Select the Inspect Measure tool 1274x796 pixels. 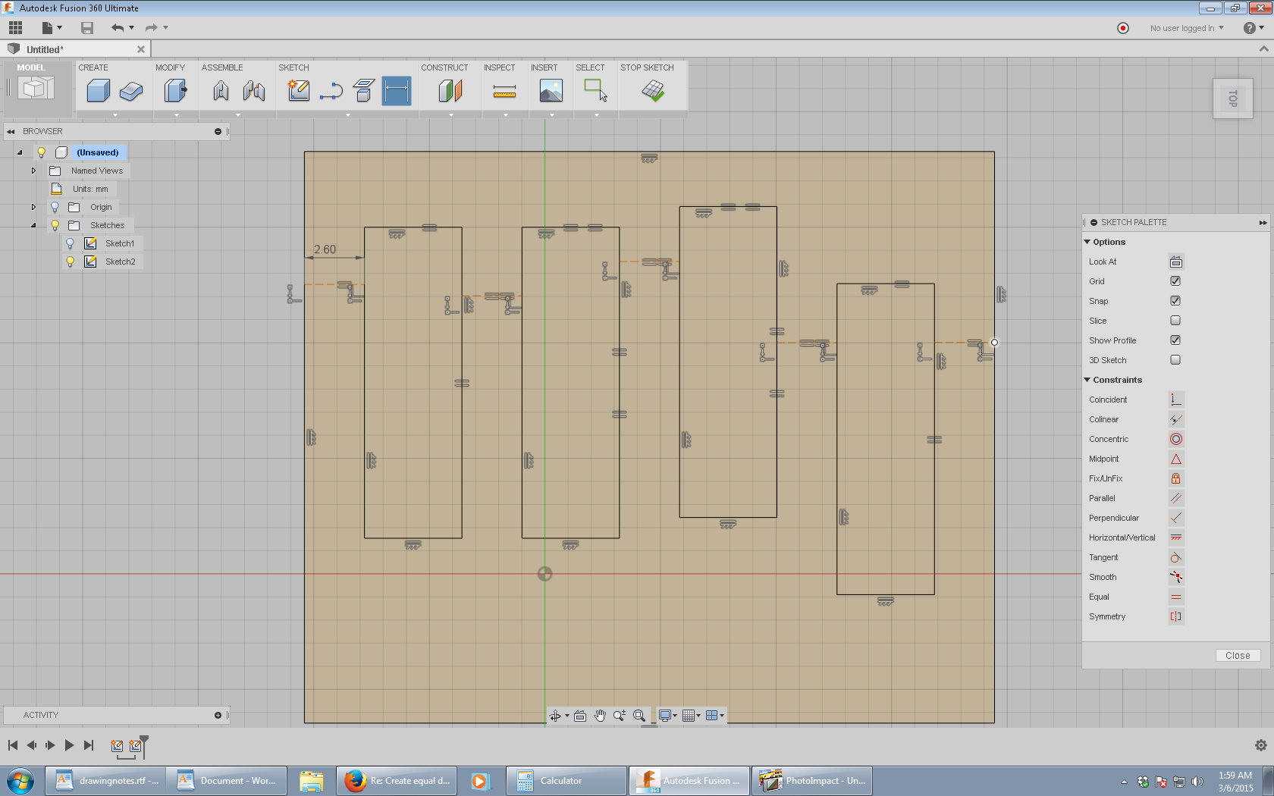504,91
